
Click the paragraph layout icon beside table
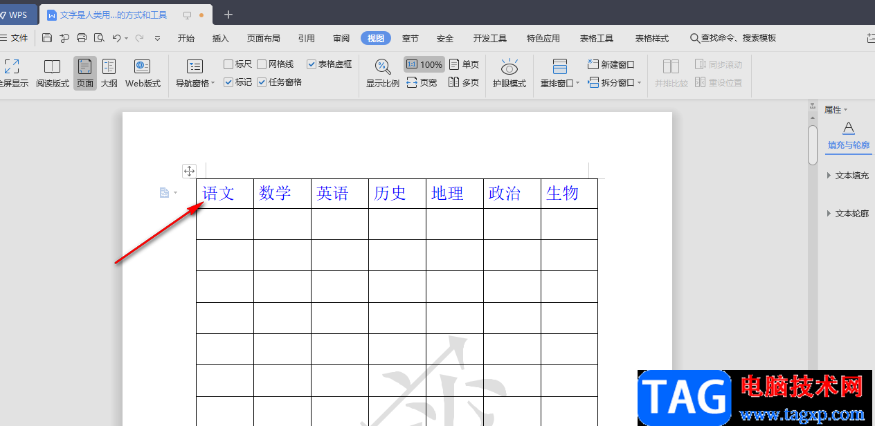click(x=164, y=193)
